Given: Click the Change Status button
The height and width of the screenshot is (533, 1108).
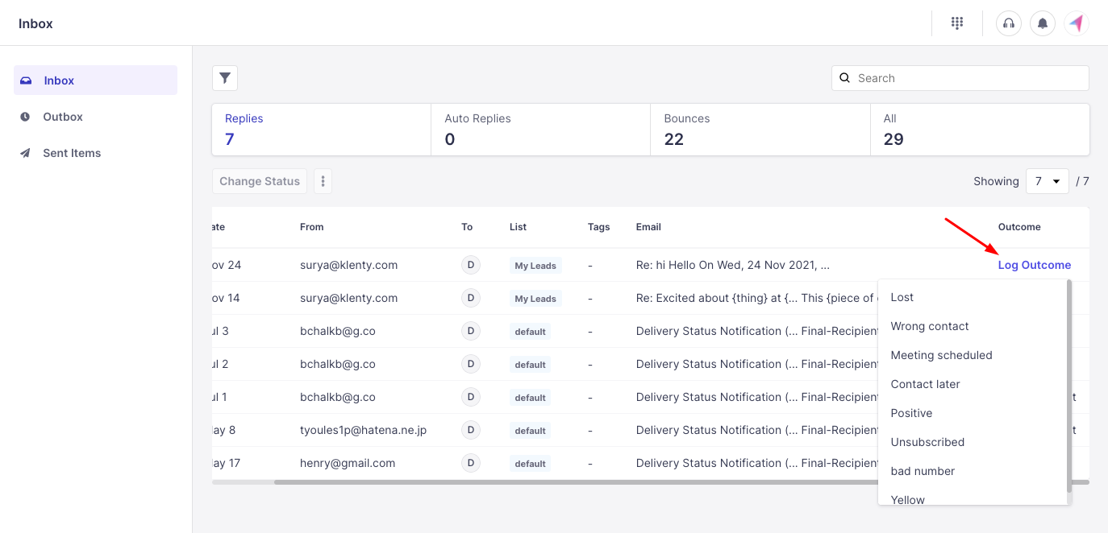Looking at the screenshot, I should (260, 181).
